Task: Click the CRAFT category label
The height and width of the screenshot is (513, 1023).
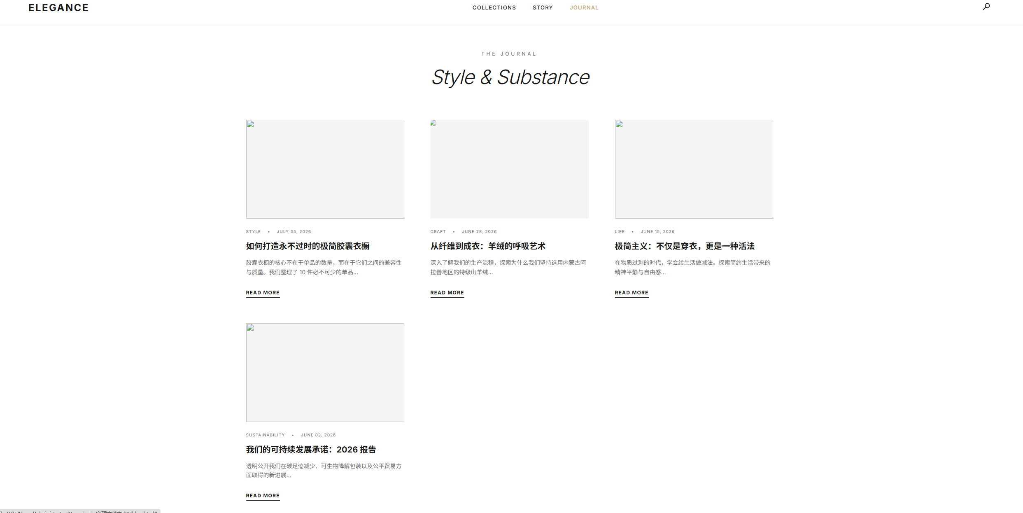Action: coord(438,232)
